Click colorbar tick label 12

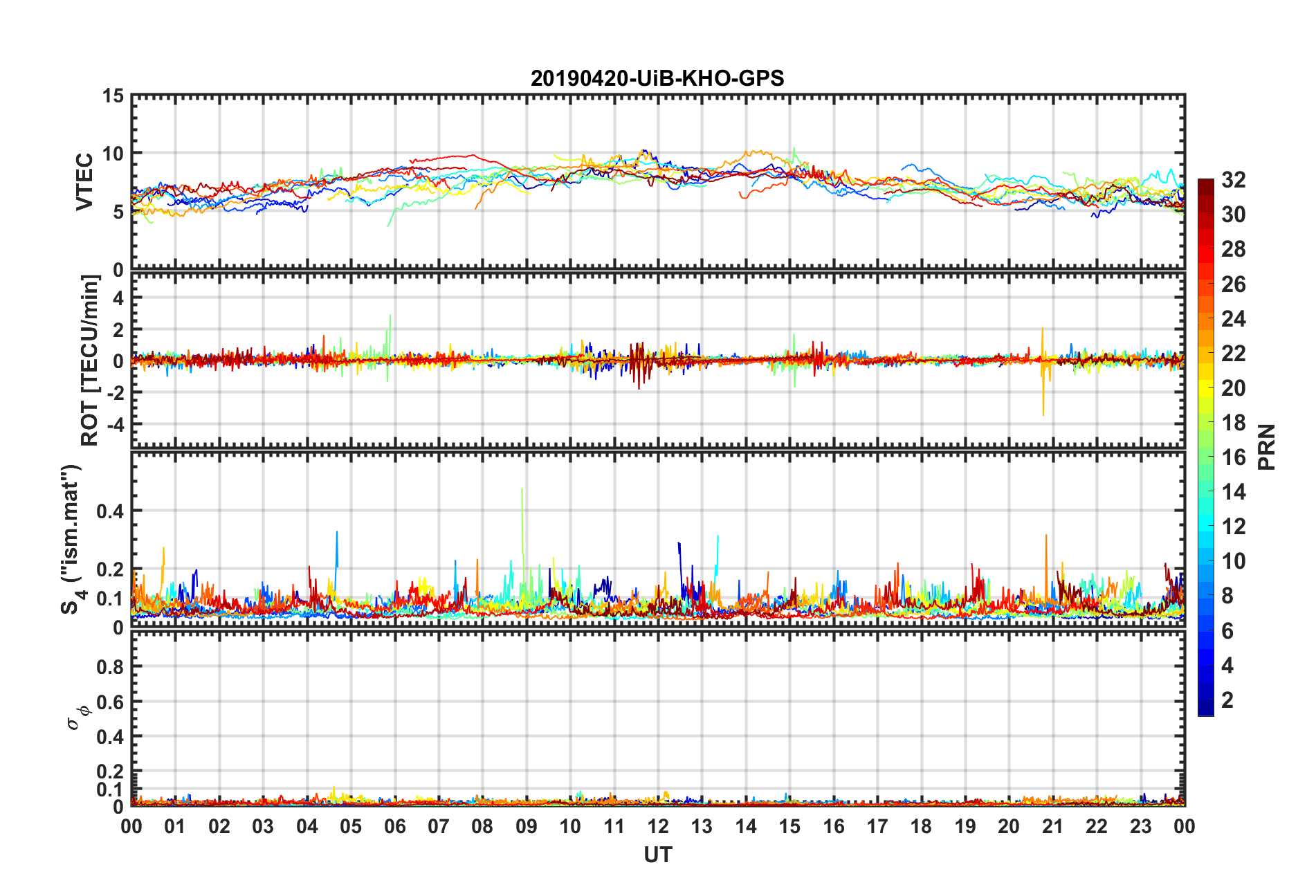1233,527
